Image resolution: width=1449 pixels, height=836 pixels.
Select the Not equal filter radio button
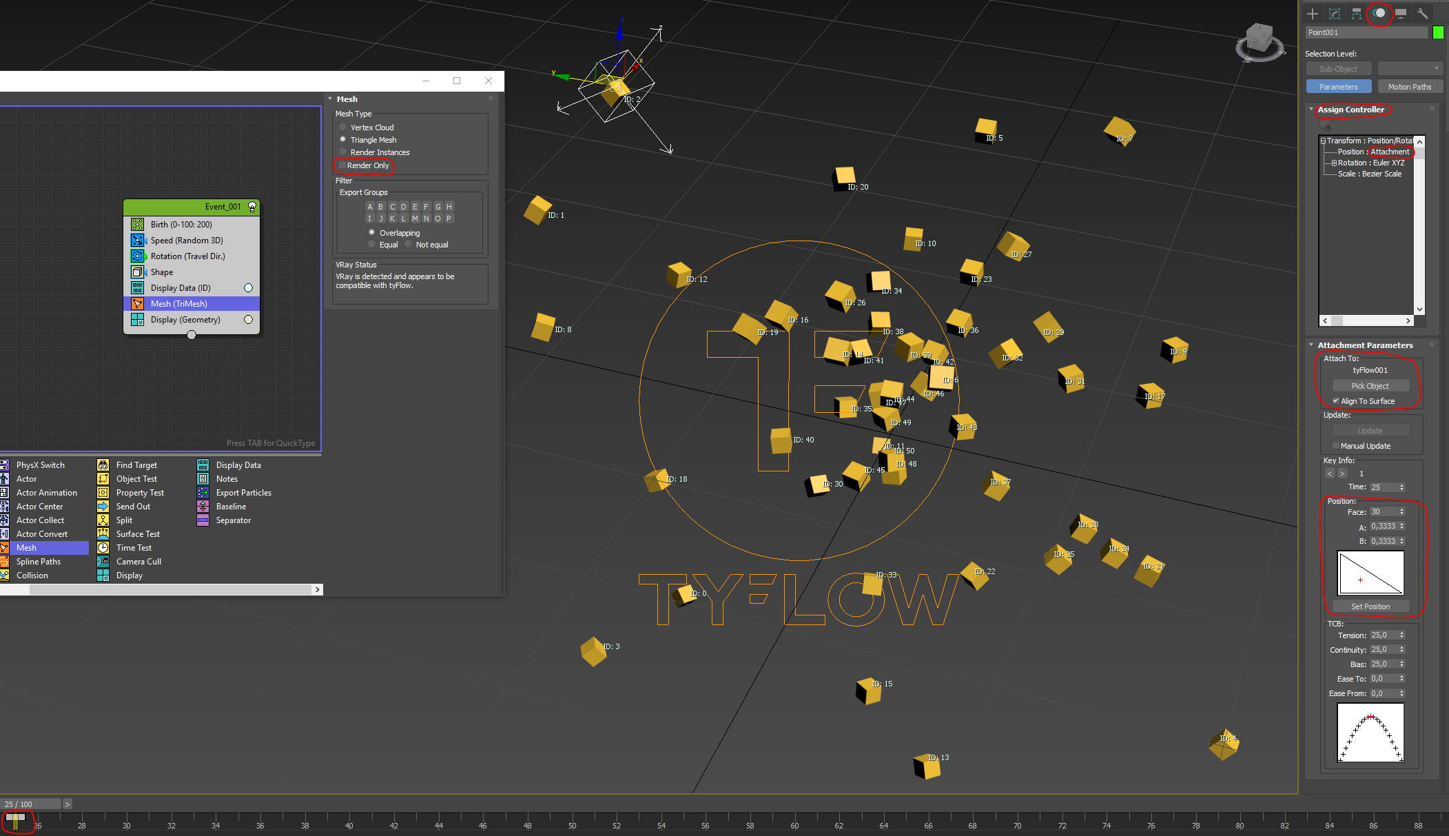(408, 244)
